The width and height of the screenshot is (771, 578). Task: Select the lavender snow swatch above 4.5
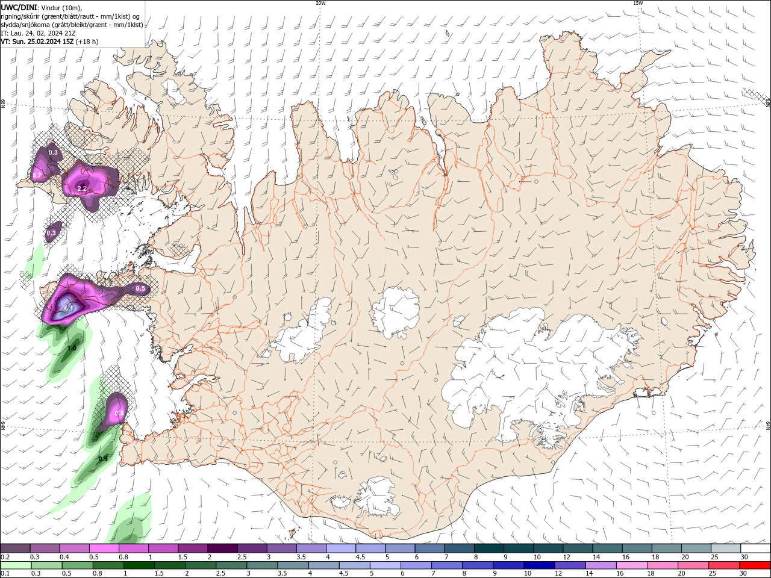(x=370, y=548)
